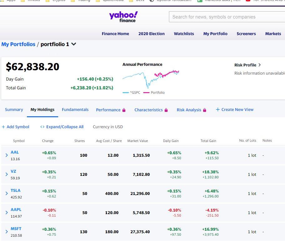The image size is (285, 247).
Task: Open the green marketxls tasks bookmark icon
Action: click(x=199, y=1)
